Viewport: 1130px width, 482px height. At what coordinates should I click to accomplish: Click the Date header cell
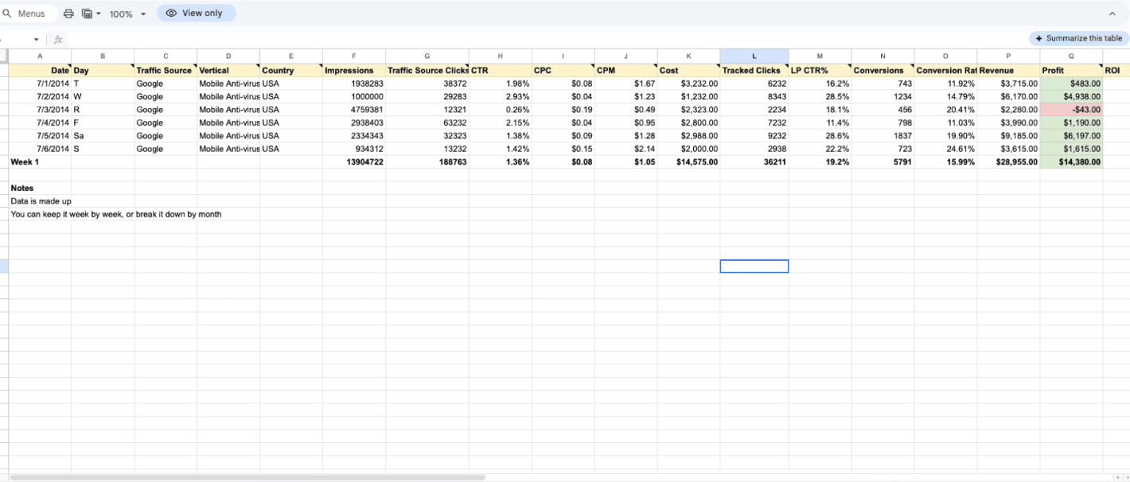40,70
